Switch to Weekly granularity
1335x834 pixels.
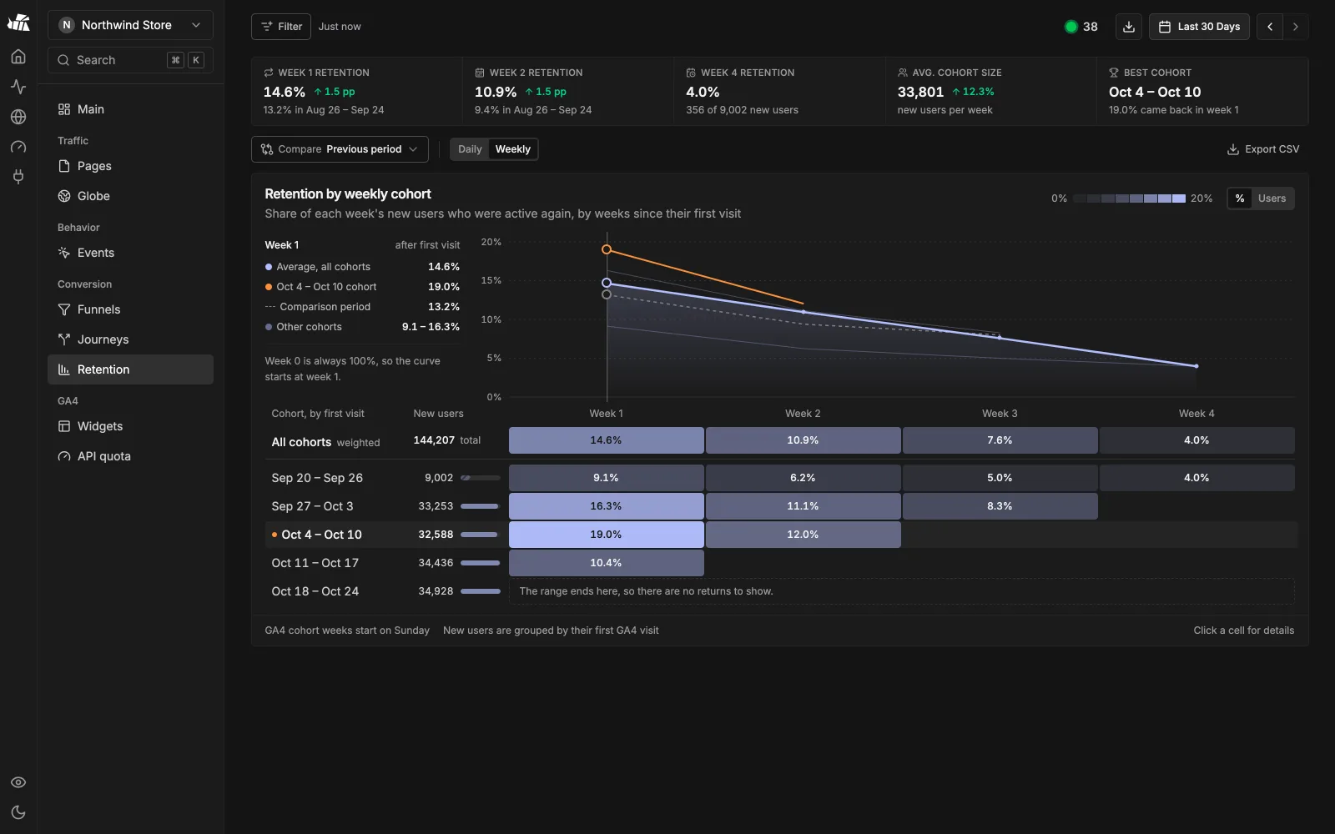512,149
